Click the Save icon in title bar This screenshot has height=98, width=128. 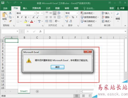[x=3, y=3]
